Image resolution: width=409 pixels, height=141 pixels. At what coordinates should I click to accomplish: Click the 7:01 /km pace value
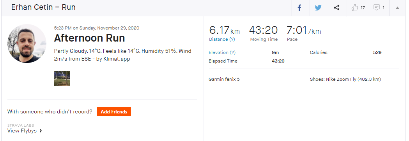tap(304, 30)
